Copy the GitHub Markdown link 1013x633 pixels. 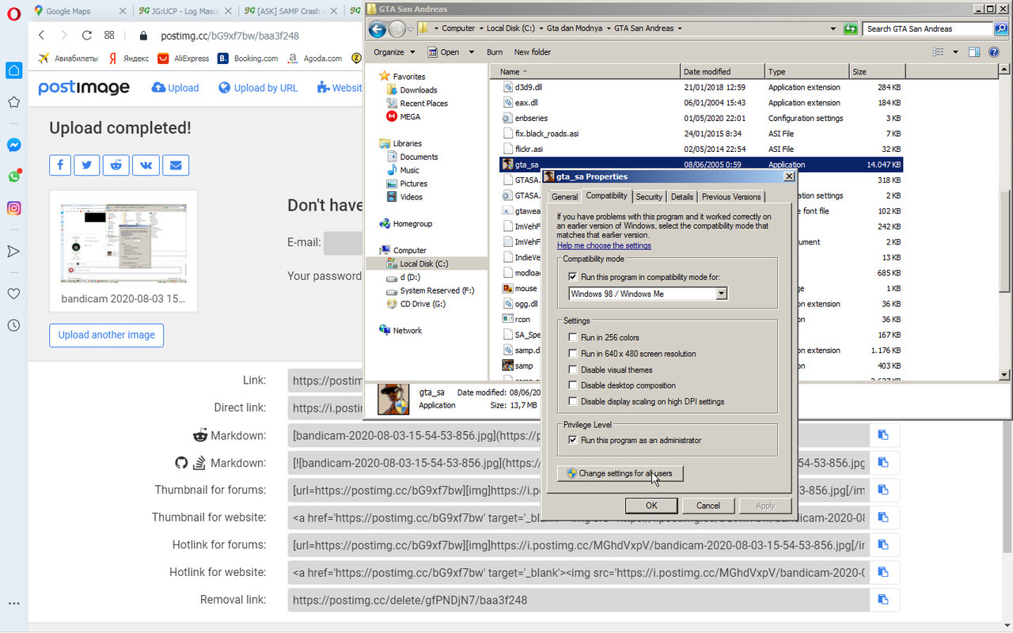[884, 463]
